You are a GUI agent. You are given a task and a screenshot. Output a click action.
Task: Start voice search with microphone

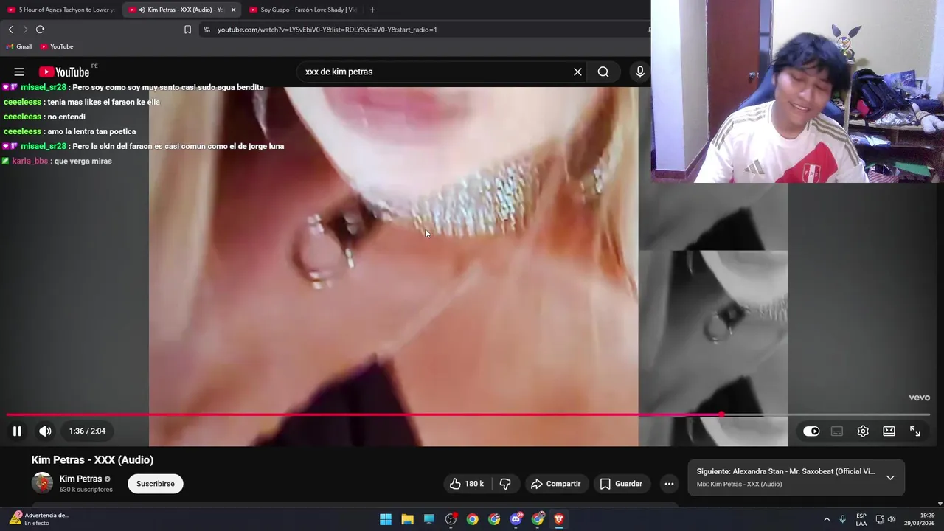(640, 72)
